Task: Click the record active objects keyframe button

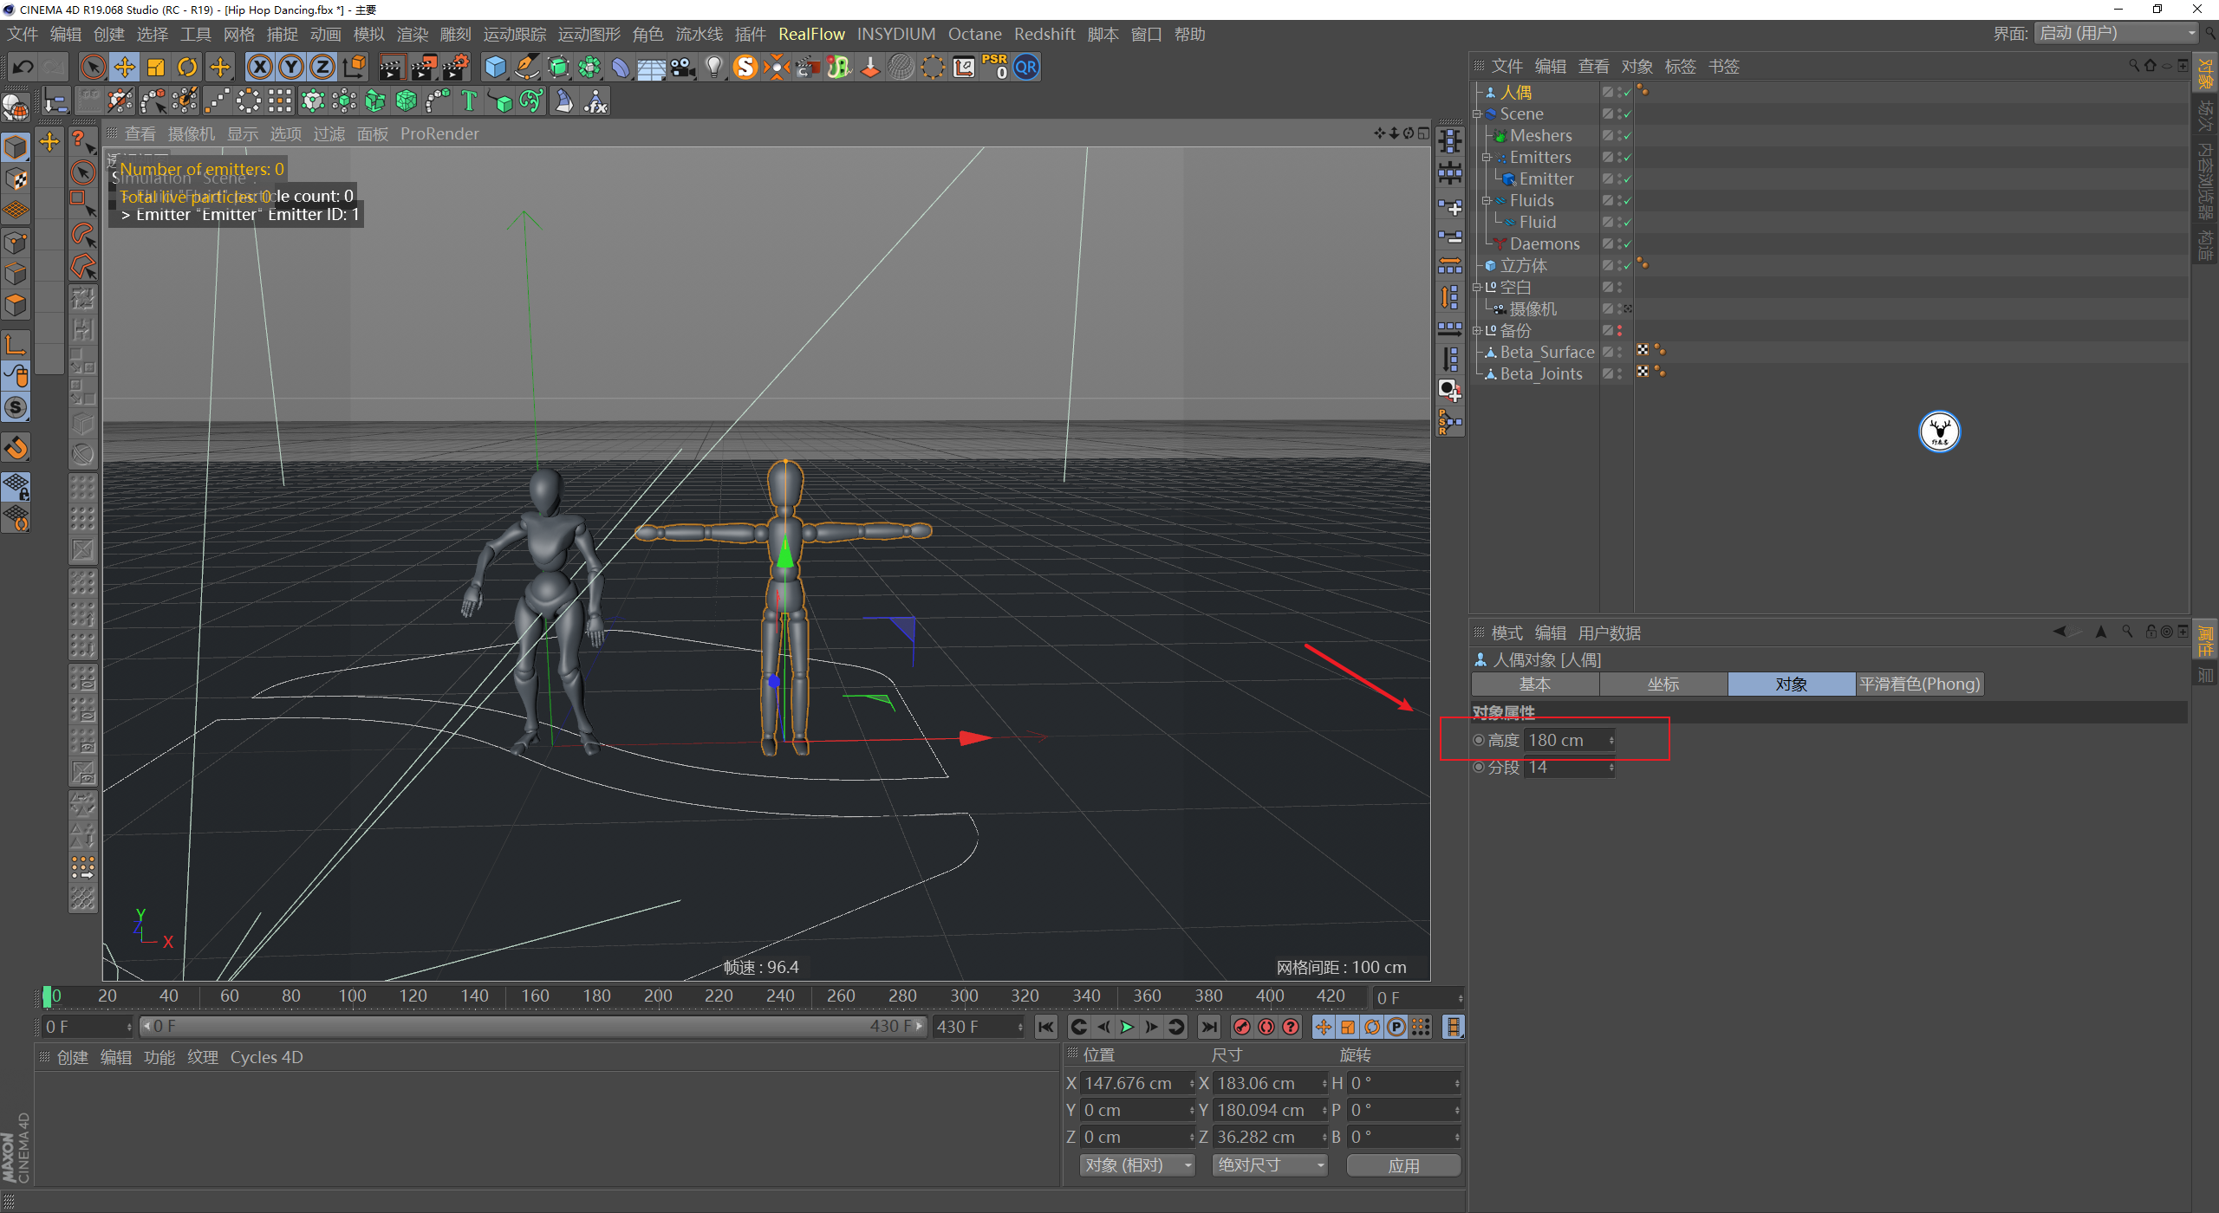Action: coord(1242,1027)
